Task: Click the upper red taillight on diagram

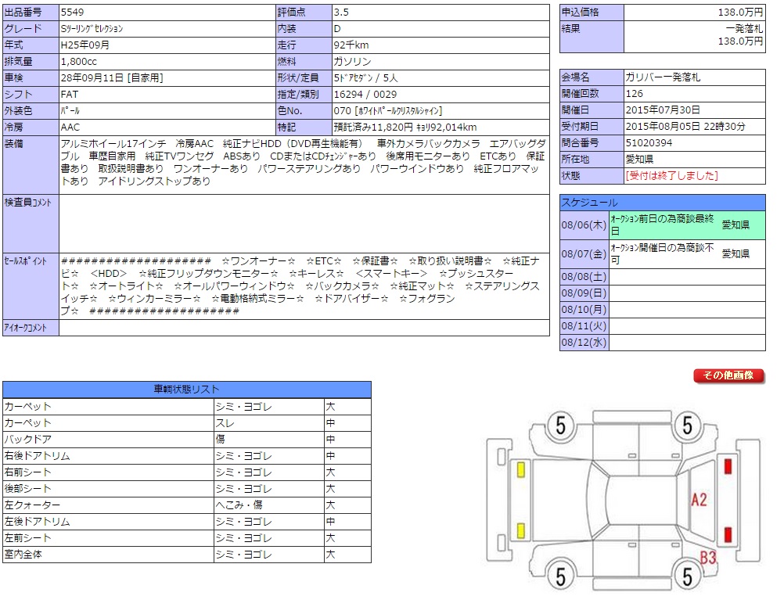Action: [x=728, y=467]
